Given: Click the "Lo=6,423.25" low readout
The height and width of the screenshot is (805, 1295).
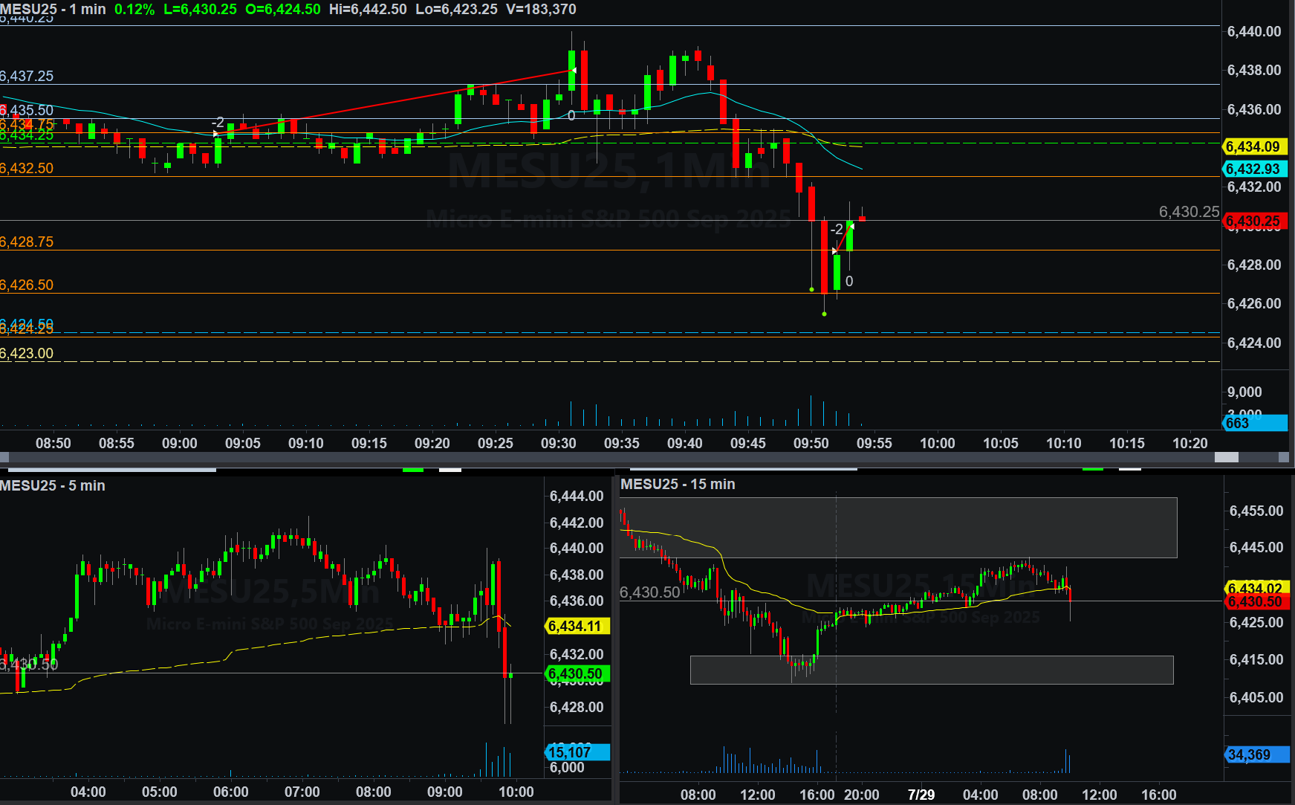Looking at the screenshot, I should [x=456, y=10].
